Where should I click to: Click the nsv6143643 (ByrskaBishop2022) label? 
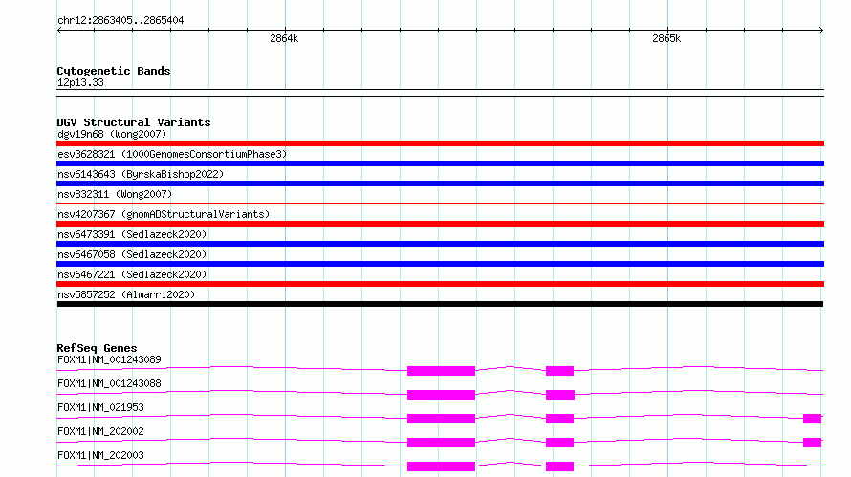141,174
